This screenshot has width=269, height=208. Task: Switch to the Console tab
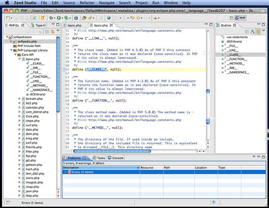[117, 158]
